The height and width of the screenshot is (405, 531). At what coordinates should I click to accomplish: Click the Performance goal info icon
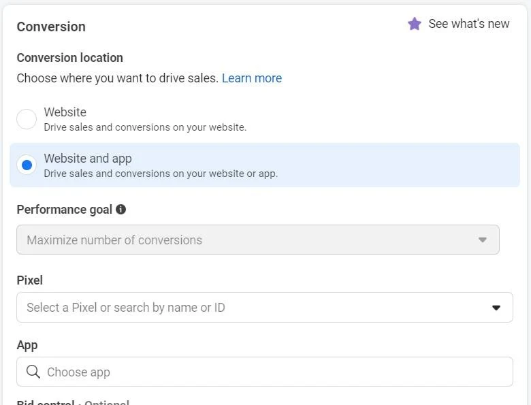(x=121, y=209)
